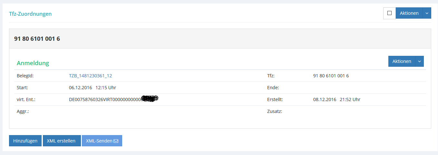Click the Aggr. field label
Image resolution: width=438 pixels, height=155 pixels.
(23, 111)
